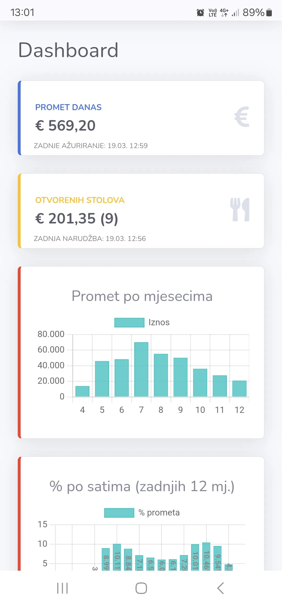This screenshot has width=282, height=606.
Task: Tap the fork and knife restaurant icon
Action: (x=240, y=210)
